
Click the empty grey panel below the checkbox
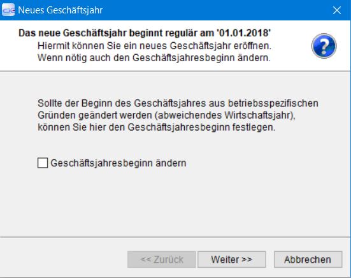pos(176,201)
